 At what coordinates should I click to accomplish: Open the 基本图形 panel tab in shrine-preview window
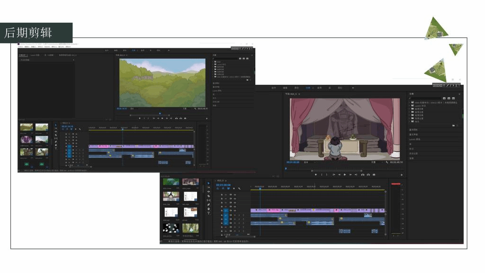coord(413,130)
